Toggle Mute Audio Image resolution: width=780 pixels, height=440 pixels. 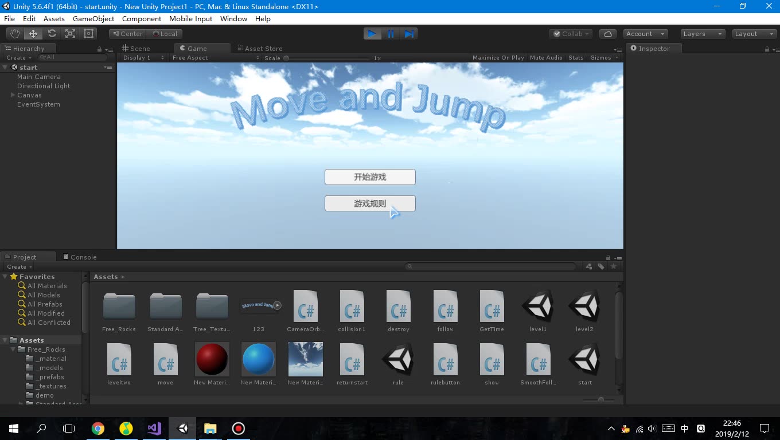pos(546,58)
